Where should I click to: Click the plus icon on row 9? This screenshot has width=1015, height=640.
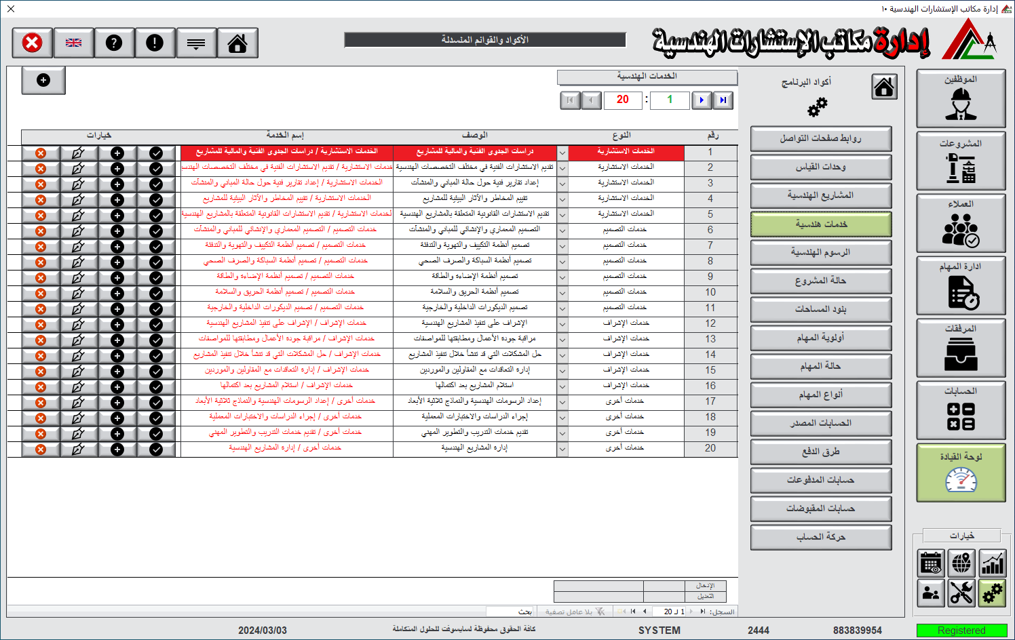tap(117, 278)
